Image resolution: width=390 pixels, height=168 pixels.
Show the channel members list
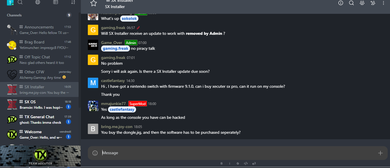(362, 3)
